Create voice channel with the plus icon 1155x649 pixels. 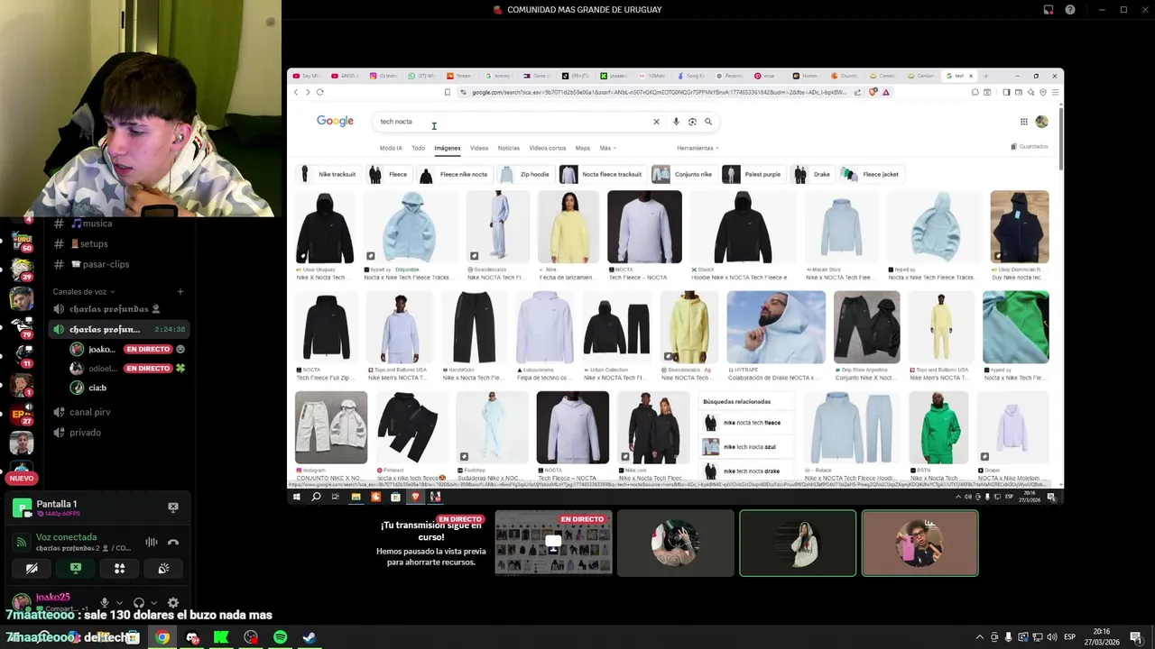[x=180, y=291]
